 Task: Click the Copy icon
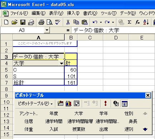(x=76, y=22)
